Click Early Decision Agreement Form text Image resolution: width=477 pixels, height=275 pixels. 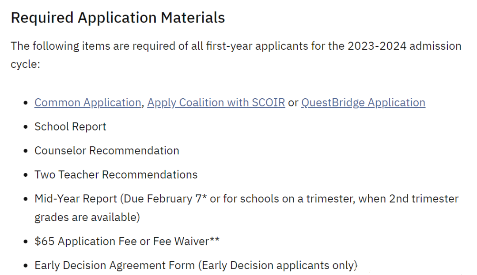pyautogui.click(x=114, y=265)
